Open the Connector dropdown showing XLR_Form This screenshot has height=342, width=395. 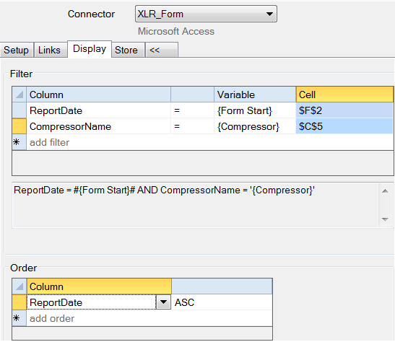click(206, 14)
